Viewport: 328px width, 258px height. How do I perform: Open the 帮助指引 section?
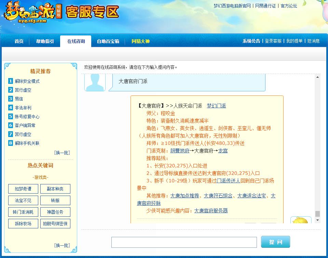(45, 41)
